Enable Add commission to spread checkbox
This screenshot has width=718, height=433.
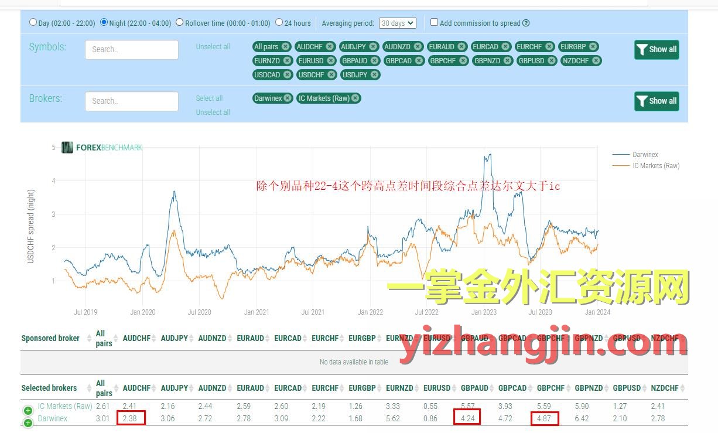[x=434, y=23]
